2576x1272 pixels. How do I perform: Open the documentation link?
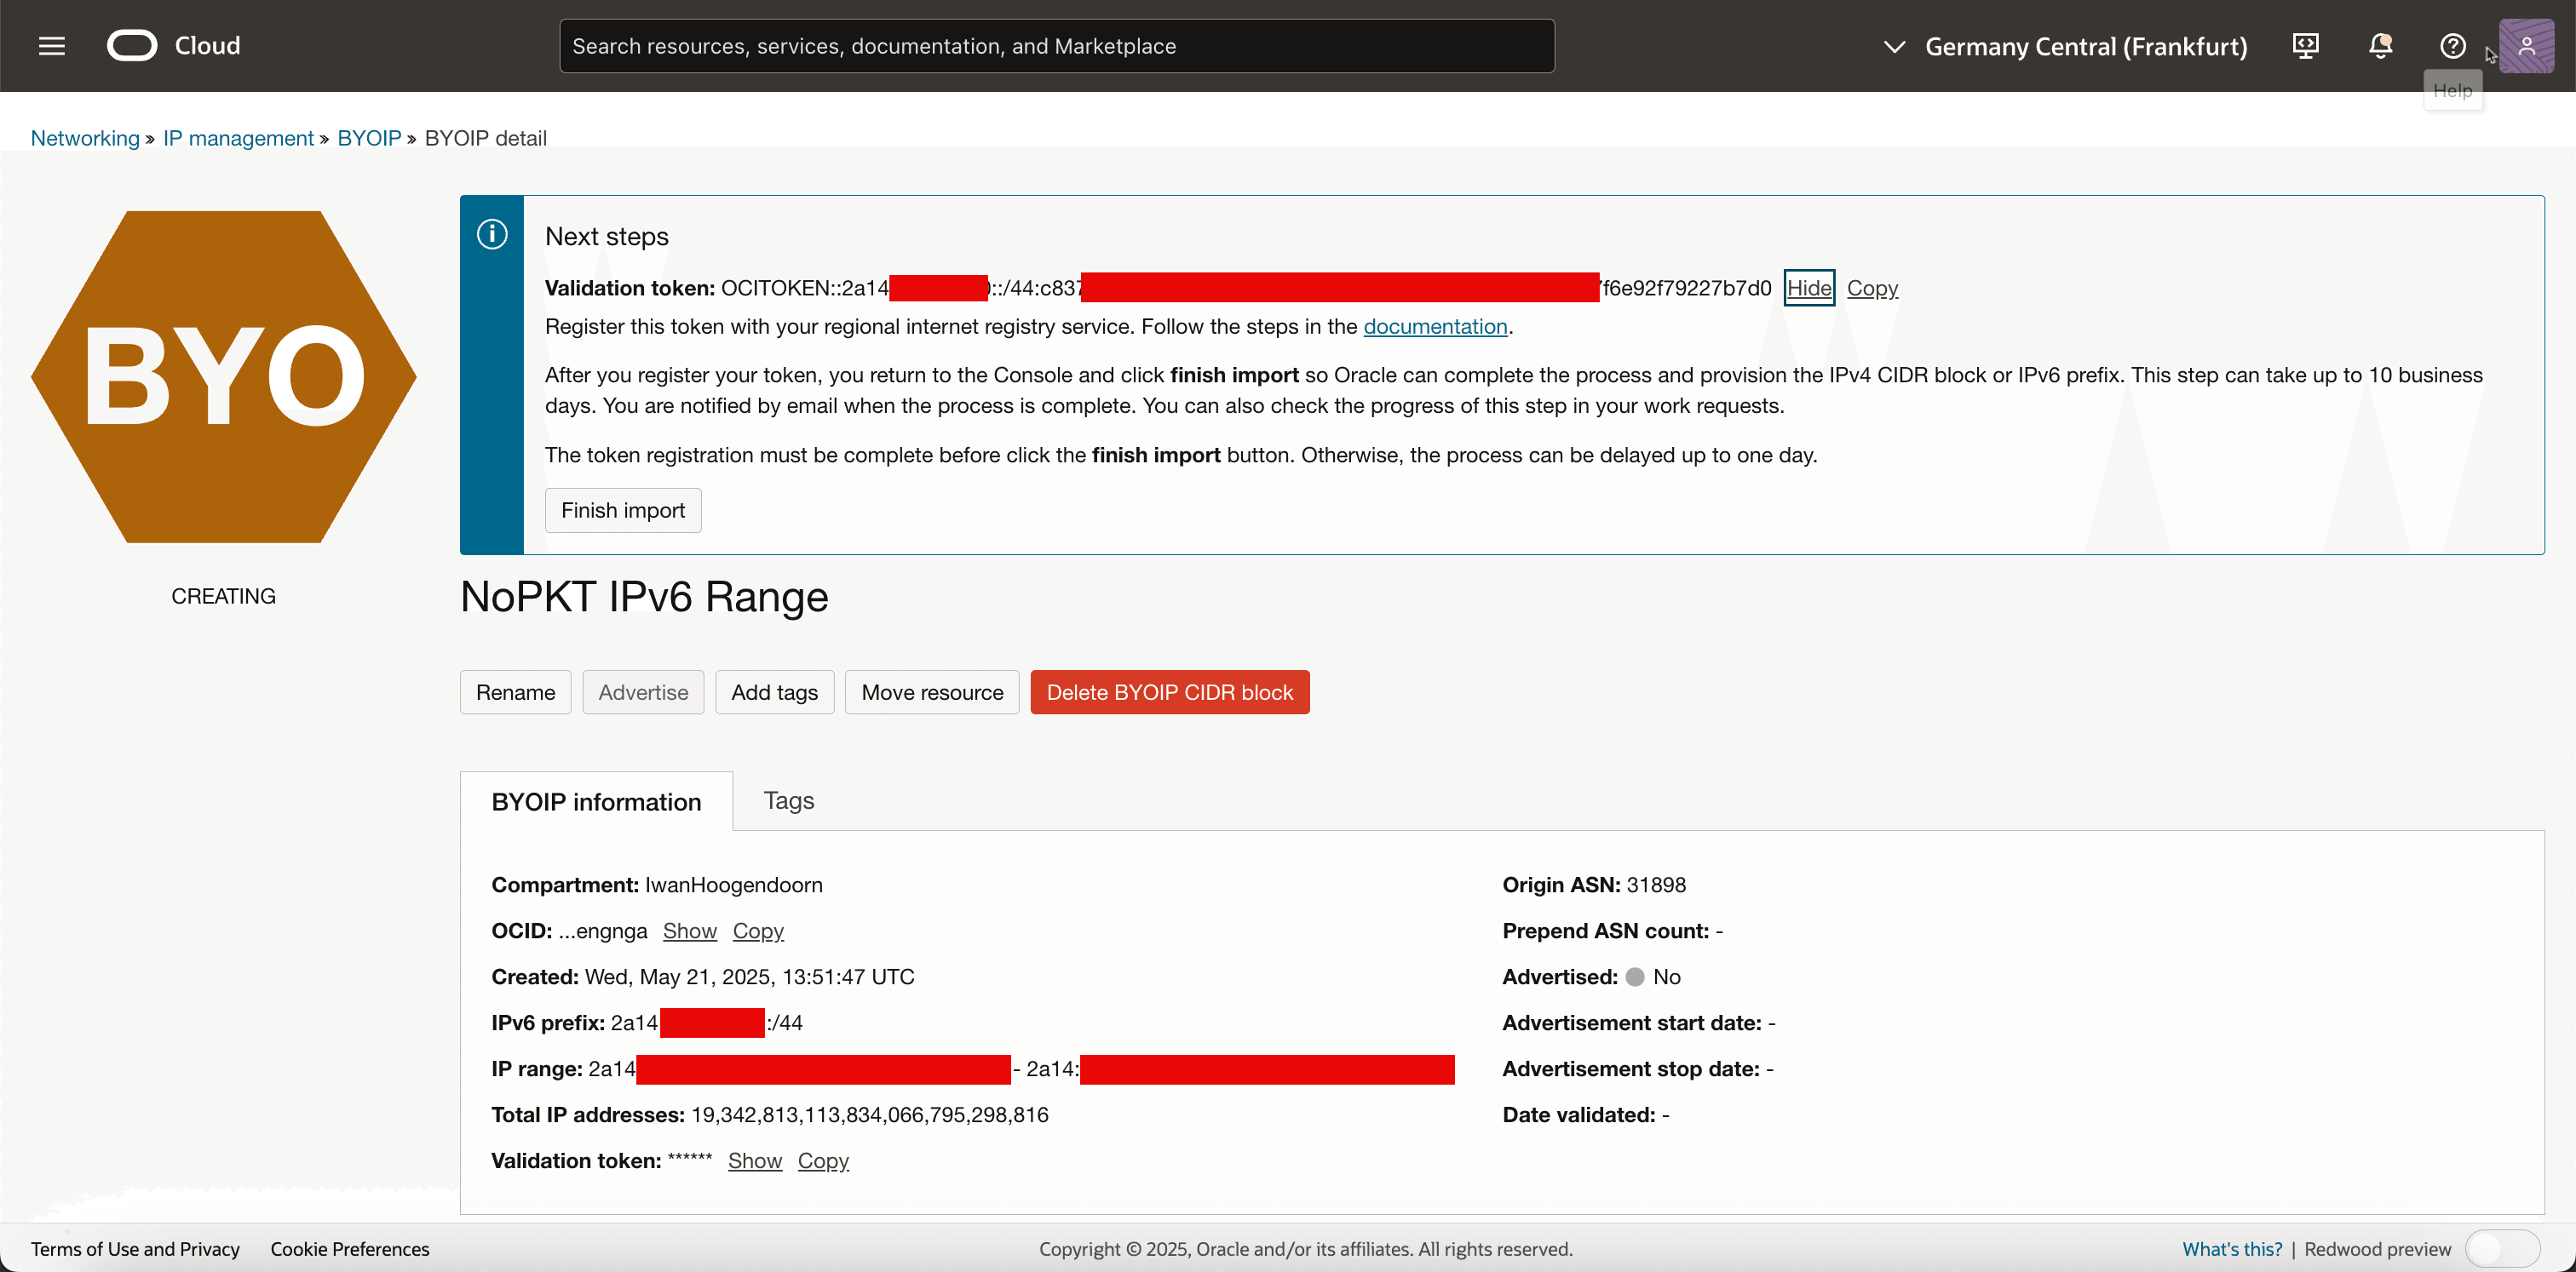coord(1434,327)
